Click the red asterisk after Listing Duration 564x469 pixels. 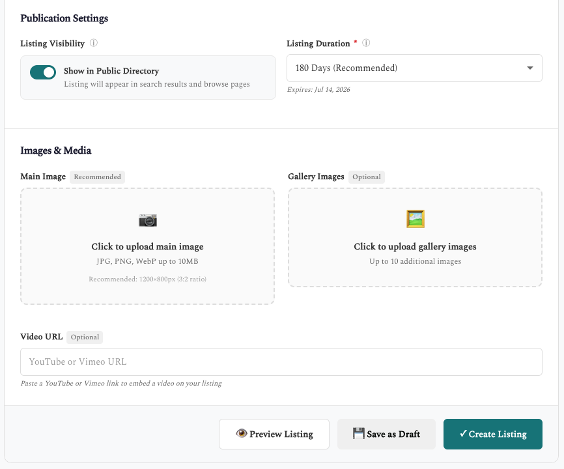tap(356, 41)
